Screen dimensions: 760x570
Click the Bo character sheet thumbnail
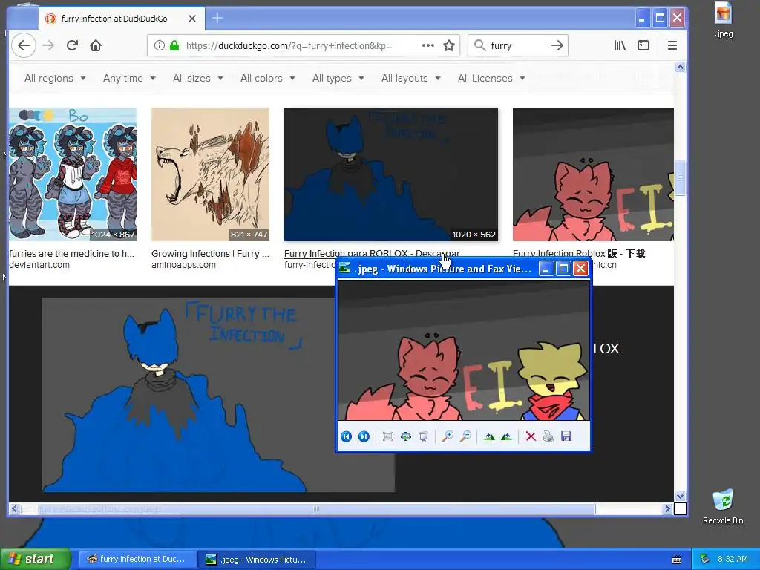tap(73, 174)
